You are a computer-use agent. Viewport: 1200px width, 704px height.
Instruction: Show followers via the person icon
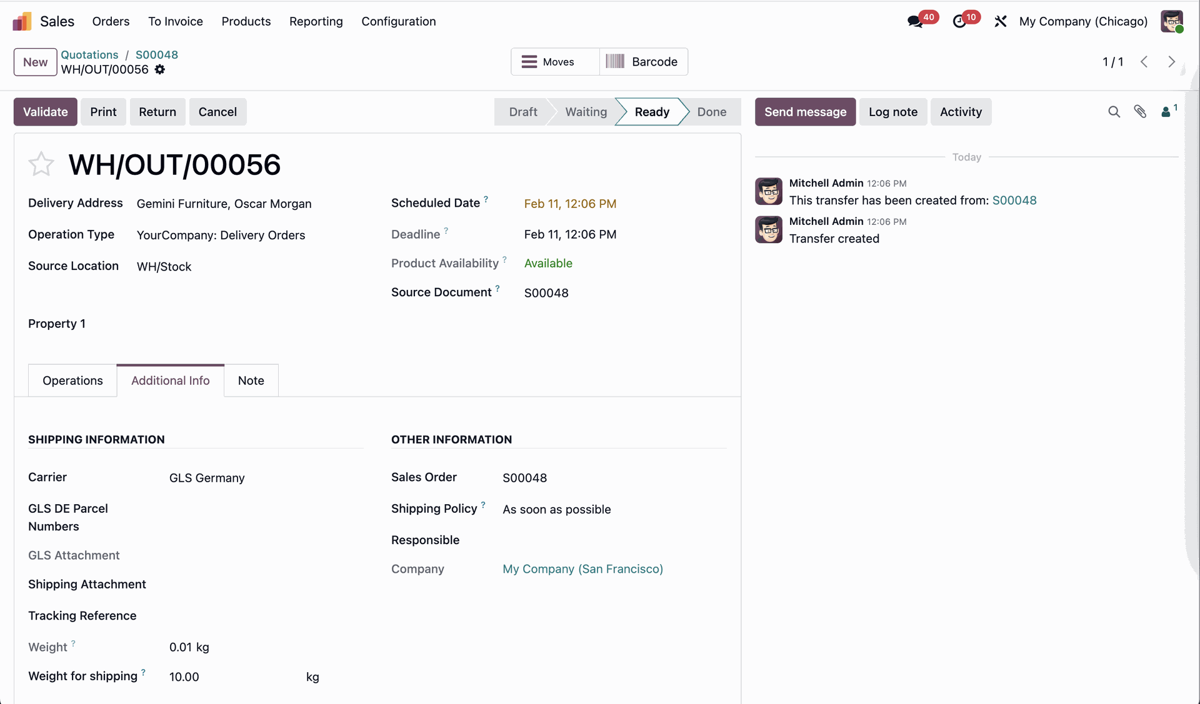click(1166, 112)
